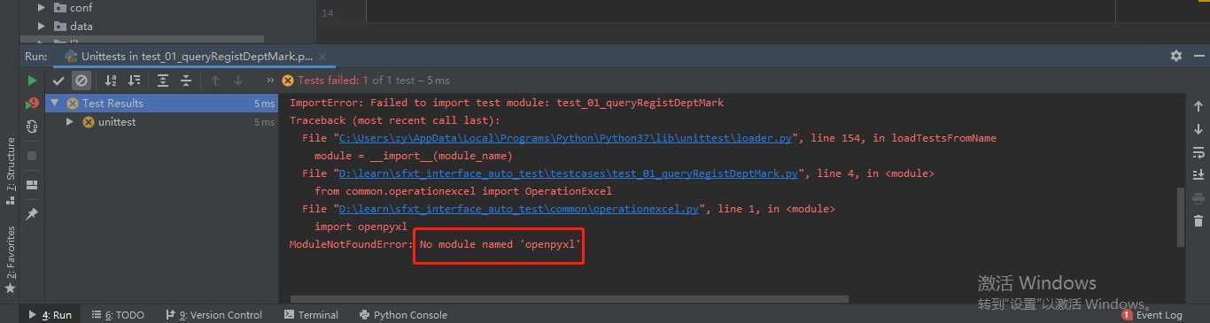The height and width of the screenshot is (323, 1210).
Task: Sort tests alphabetically
Action: click(111, 81)
